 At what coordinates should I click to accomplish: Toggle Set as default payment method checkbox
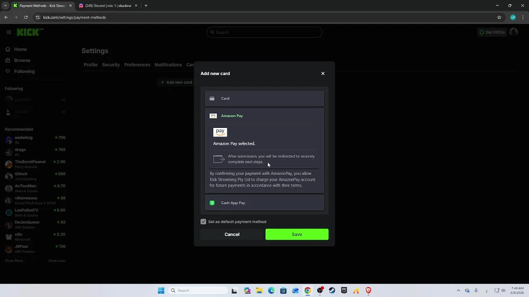(203, 222)
